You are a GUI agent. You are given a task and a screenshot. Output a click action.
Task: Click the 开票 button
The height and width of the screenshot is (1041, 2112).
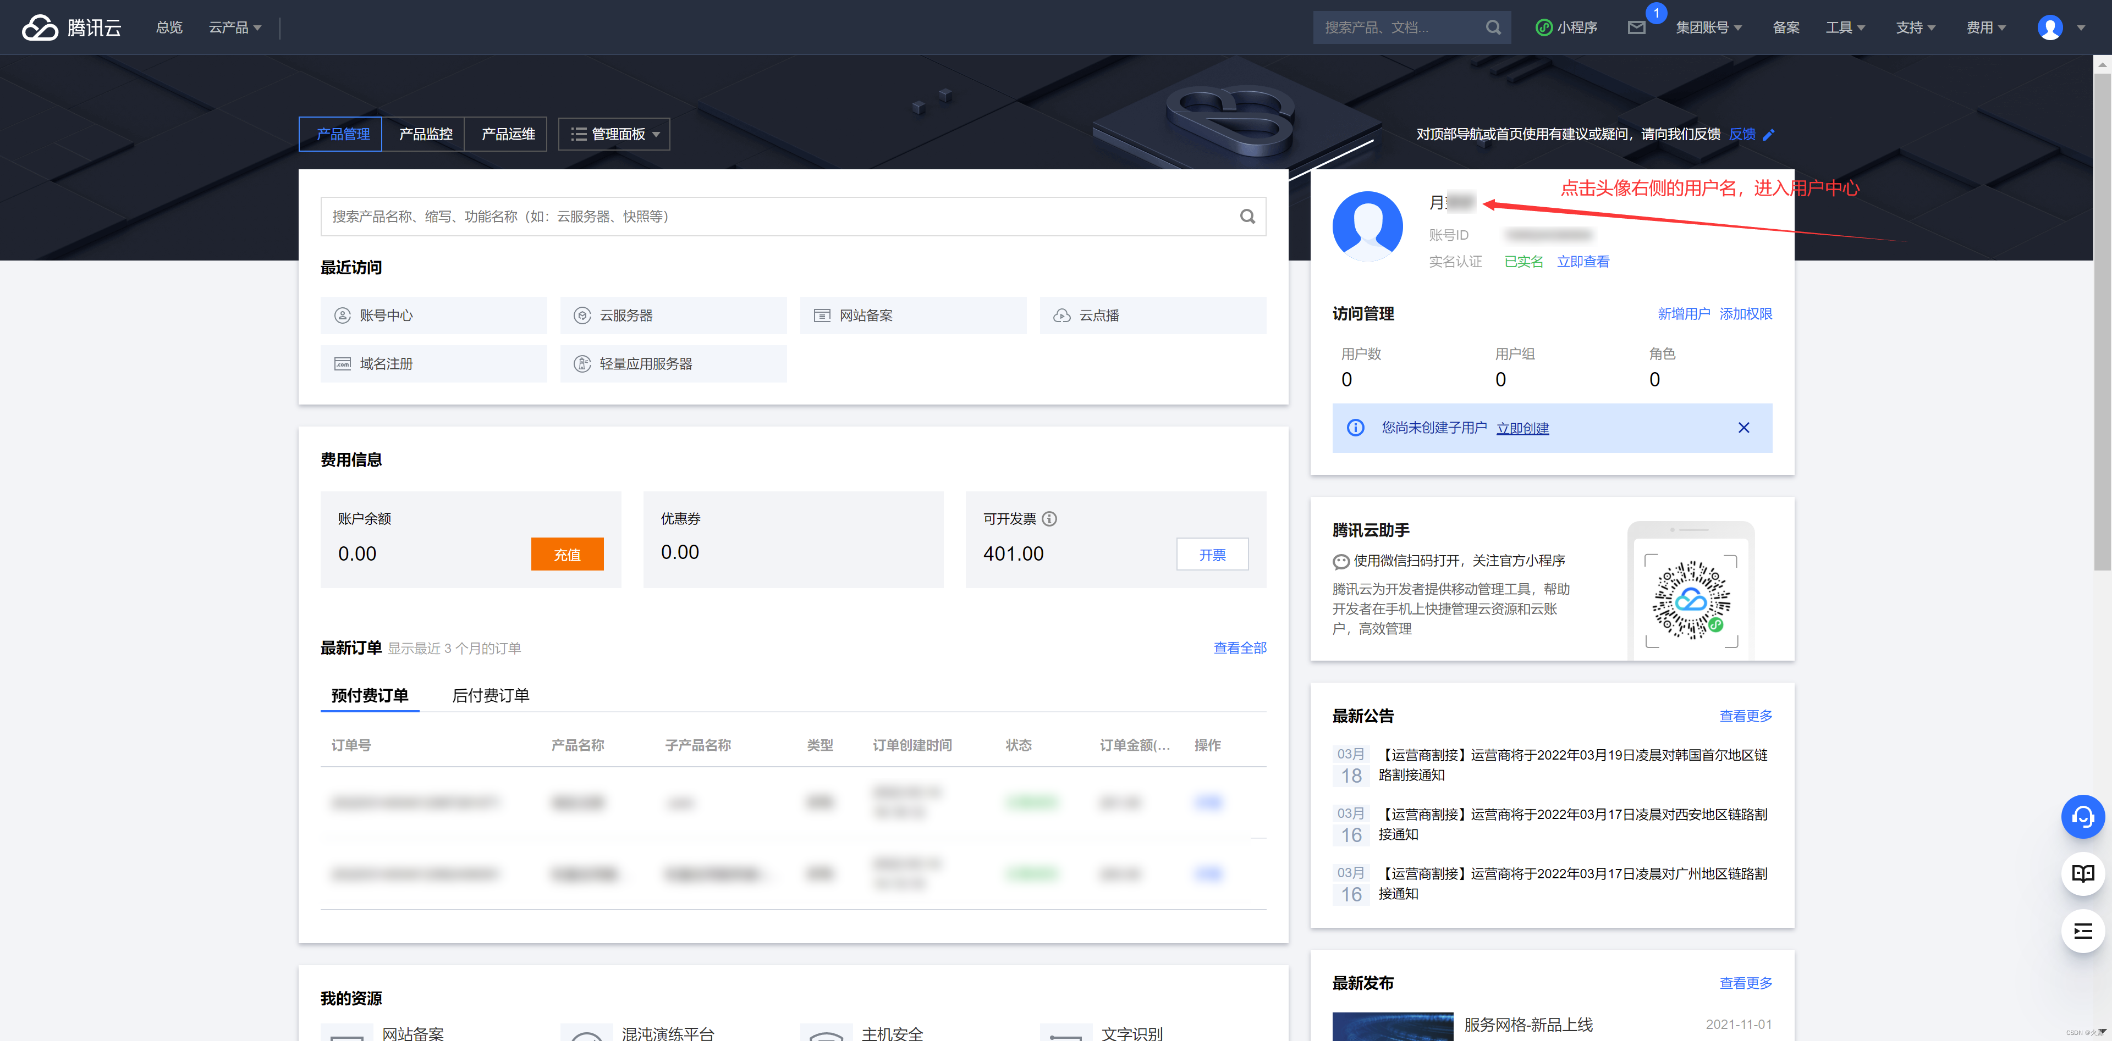click(x=1213, y=555)
